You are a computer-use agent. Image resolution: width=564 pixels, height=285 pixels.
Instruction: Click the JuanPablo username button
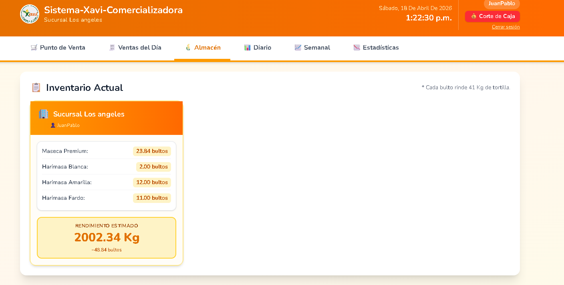[x=502, y=4]
